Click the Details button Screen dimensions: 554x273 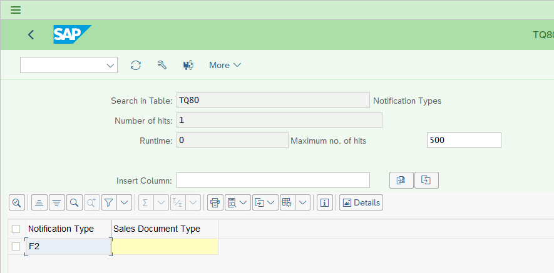(x=361, y=202)
